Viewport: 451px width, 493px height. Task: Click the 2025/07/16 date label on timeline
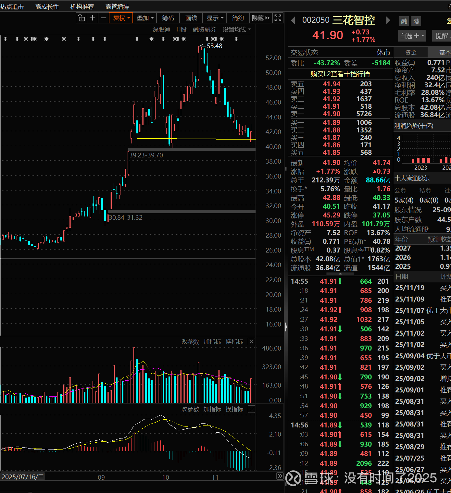(22, 476)
